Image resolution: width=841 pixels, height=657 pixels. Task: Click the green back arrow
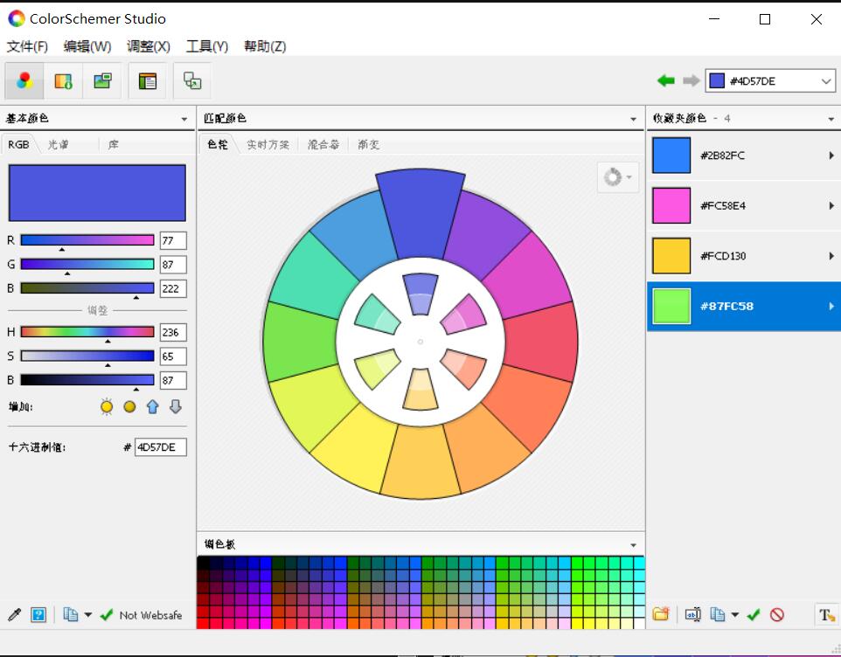click(666, 81)
